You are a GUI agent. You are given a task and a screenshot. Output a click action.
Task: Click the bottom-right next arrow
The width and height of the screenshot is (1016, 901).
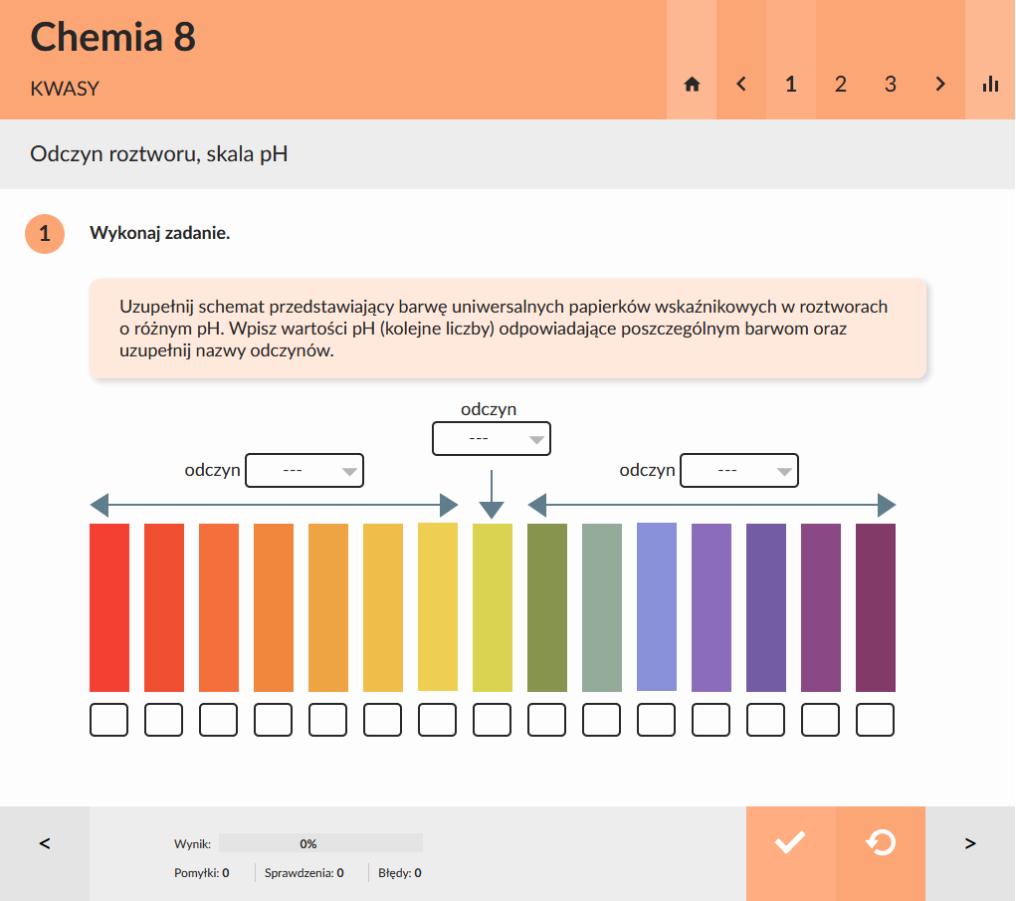pos(970,843)
